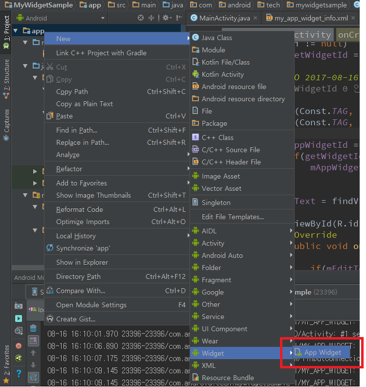Open the 1: Project tool window

(6, 31)
